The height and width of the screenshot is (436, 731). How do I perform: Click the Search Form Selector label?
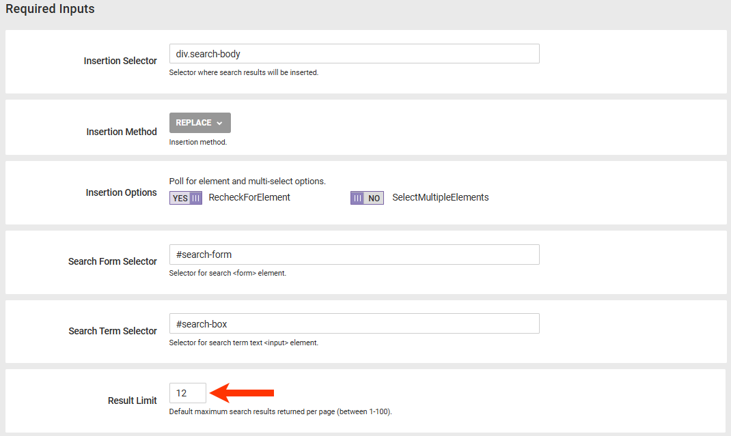(x=112, y=261)
